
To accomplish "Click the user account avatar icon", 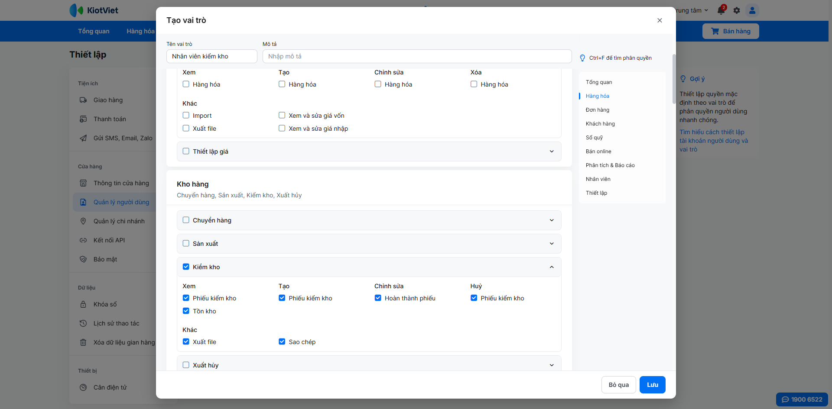I will coord(752,10).
